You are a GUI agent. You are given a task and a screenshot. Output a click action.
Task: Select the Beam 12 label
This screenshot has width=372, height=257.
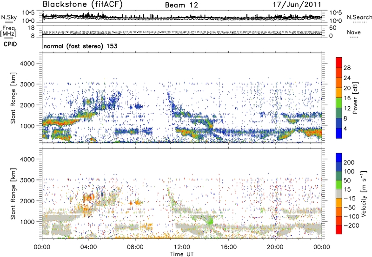[x=181, y=5]
